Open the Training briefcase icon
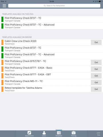103x137 pixels. [74, 133]
